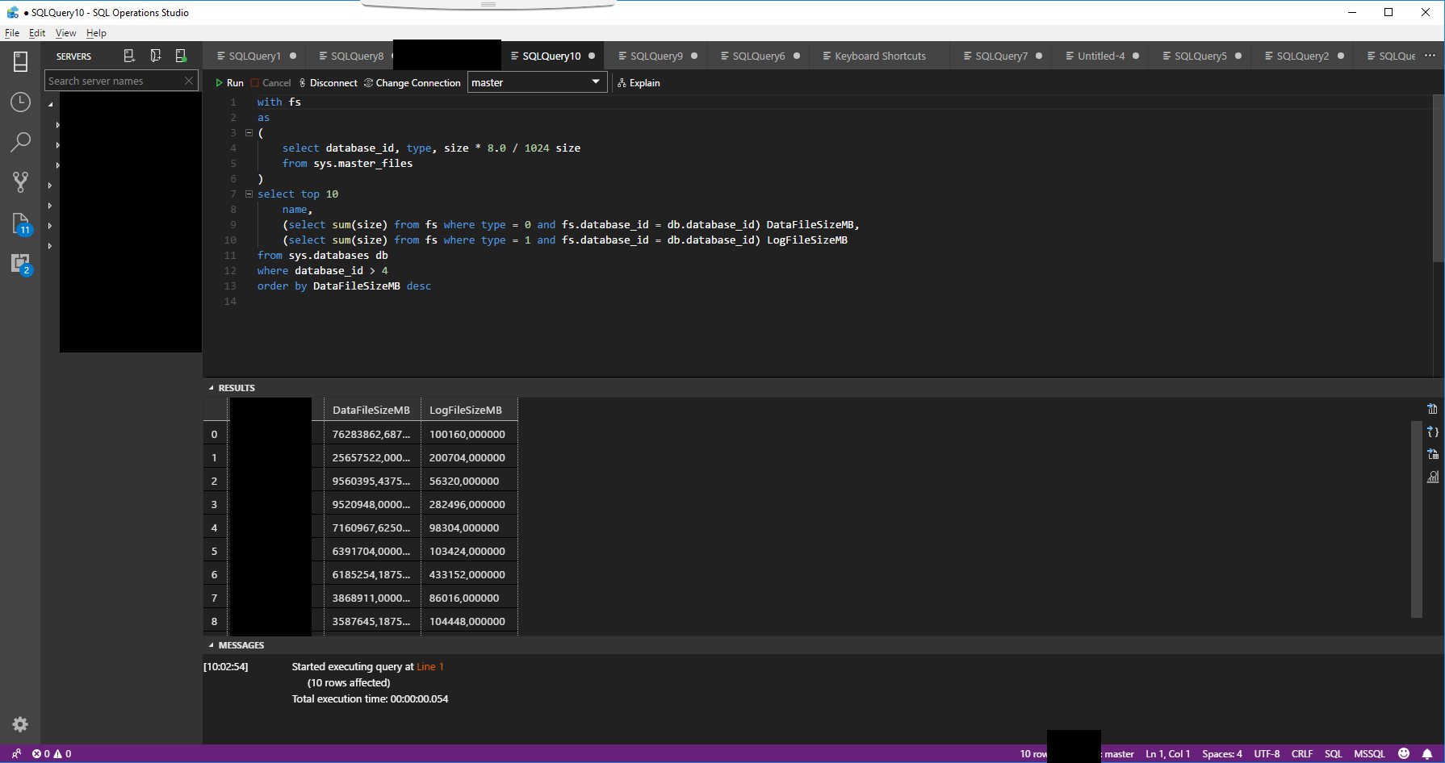Click Run to execute the query

tap(229, 82)
